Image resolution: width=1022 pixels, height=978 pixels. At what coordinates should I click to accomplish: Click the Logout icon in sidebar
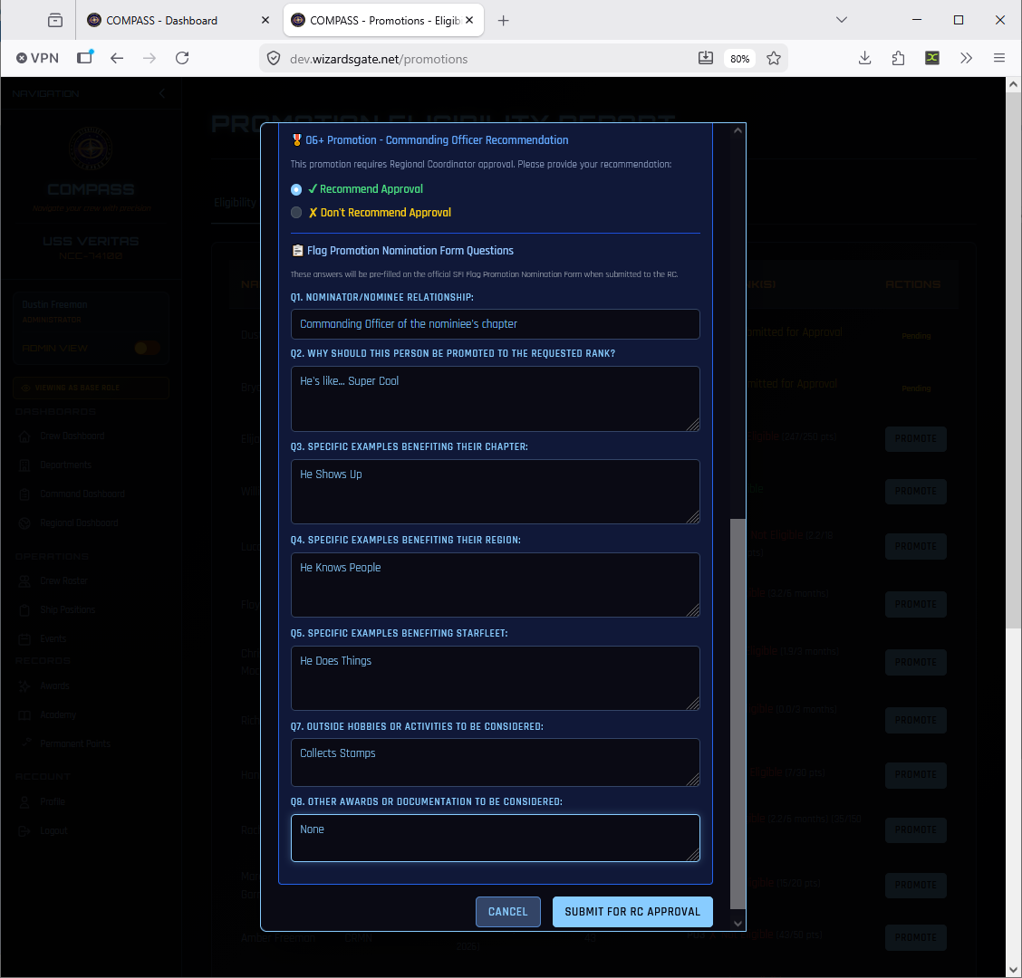[x=24, y=830]
